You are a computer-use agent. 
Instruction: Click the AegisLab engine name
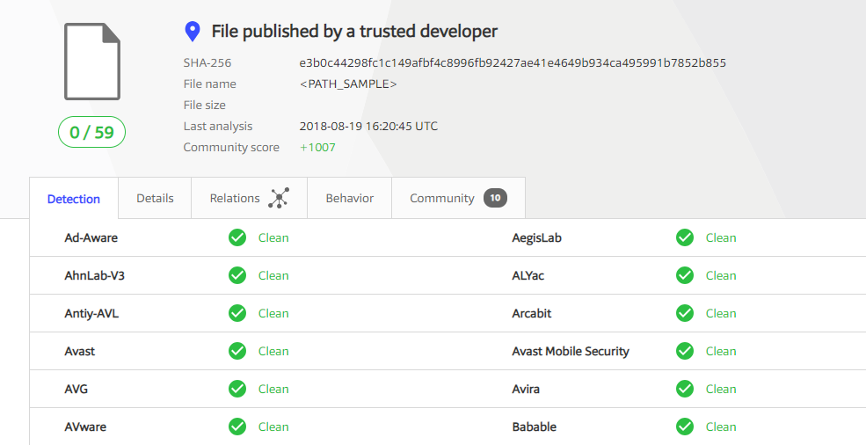(x=537, y=237)
